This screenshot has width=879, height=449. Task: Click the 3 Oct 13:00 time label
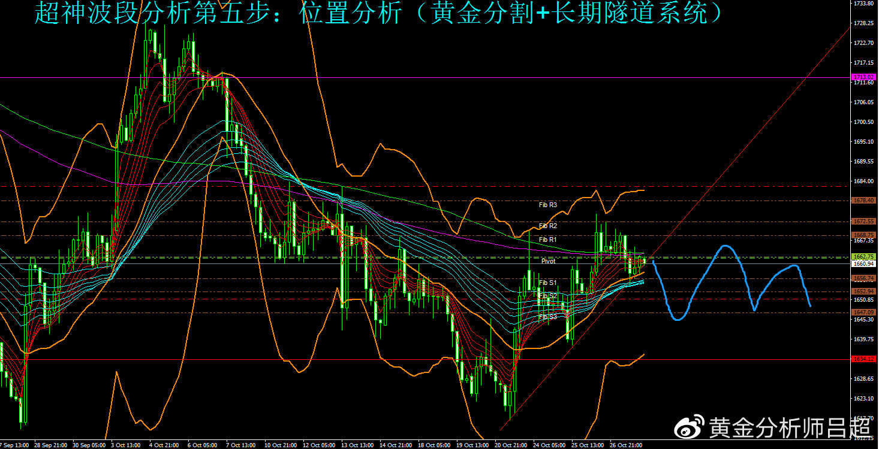[x=125, y=445]
